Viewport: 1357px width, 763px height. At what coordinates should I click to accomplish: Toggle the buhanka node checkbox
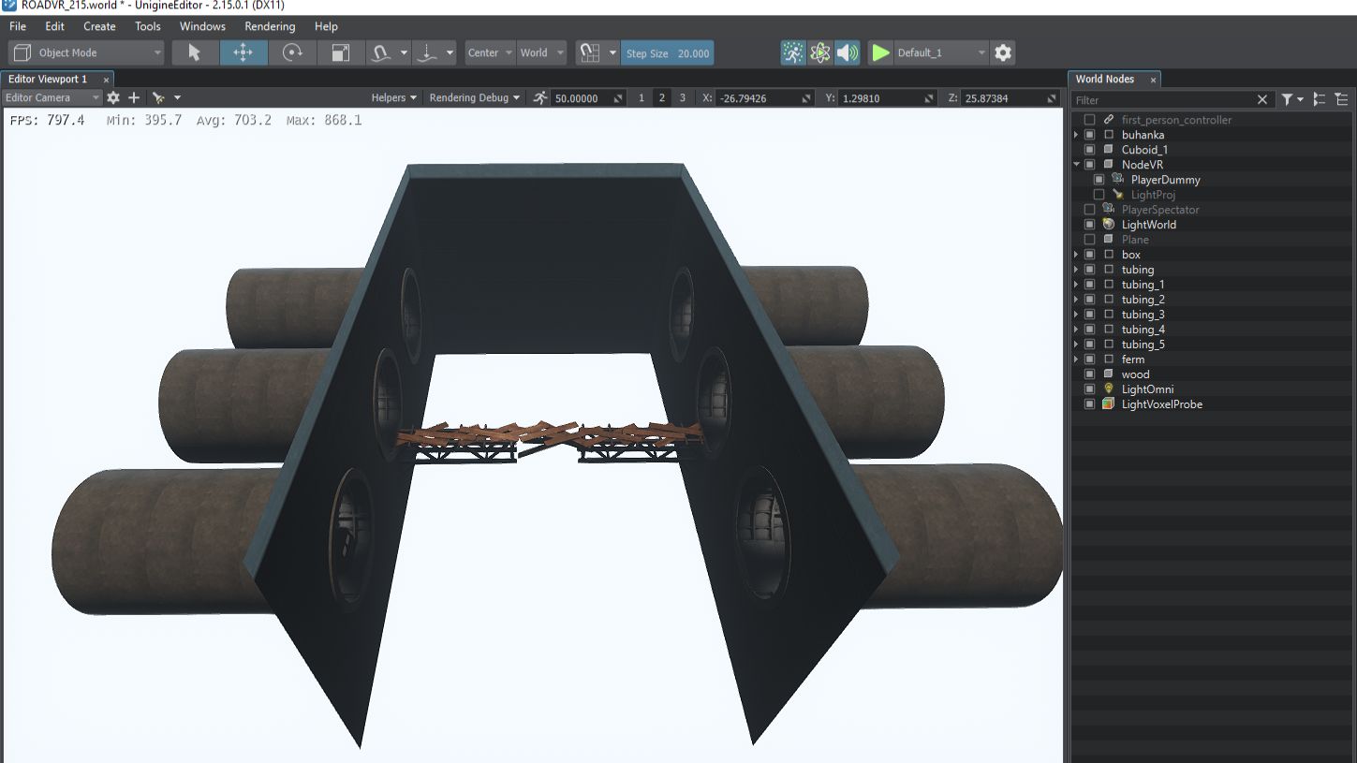click(x=1089, y=135)
